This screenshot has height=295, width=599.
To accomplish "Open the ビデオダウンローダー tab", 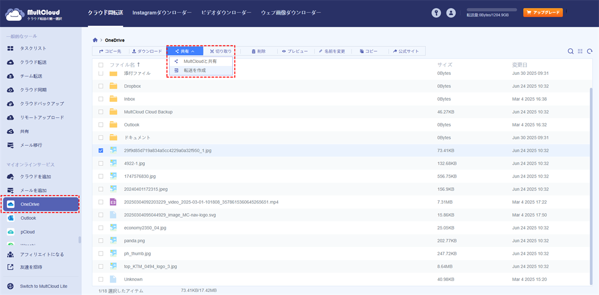I will pos(226,12).
